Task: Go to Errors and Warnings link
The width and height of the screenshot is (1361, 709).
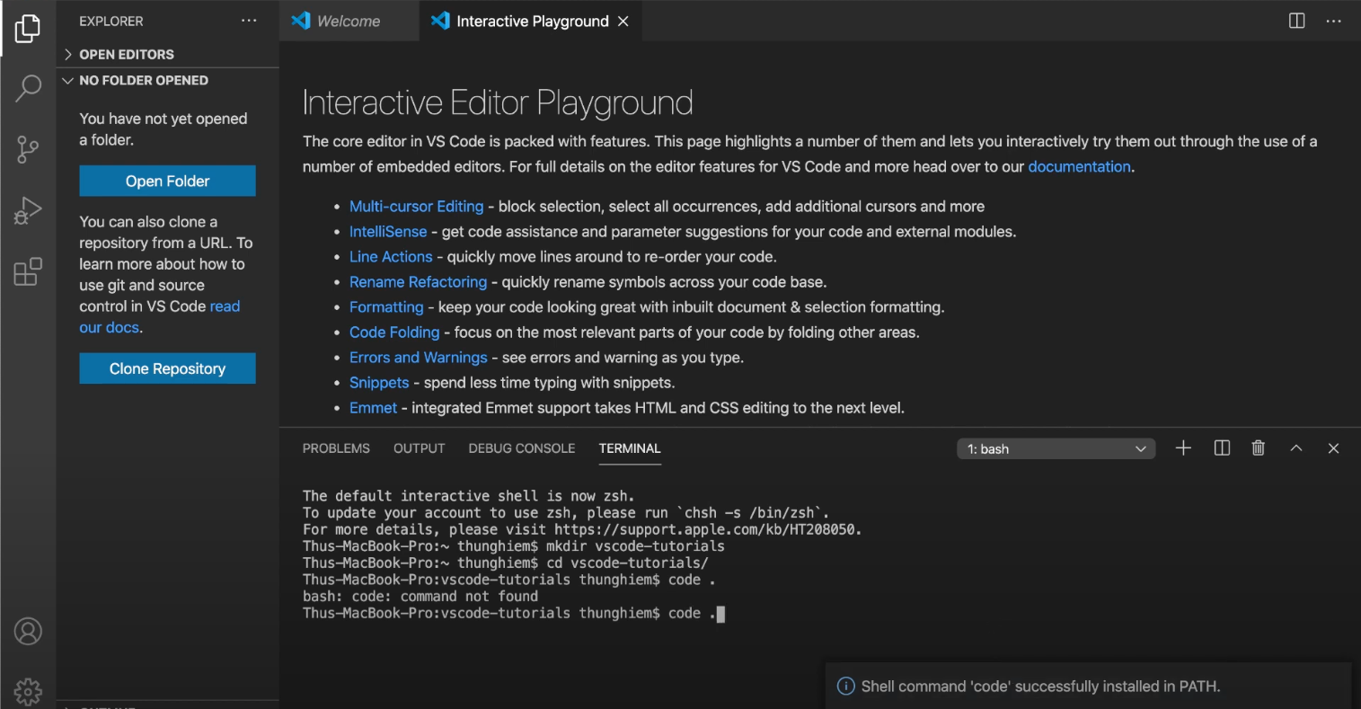Action: (x=418, y=357)
